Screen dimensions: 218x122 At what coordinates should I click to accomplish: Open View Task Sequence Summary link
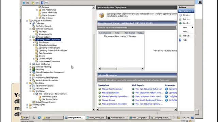(x=149, y=104)
